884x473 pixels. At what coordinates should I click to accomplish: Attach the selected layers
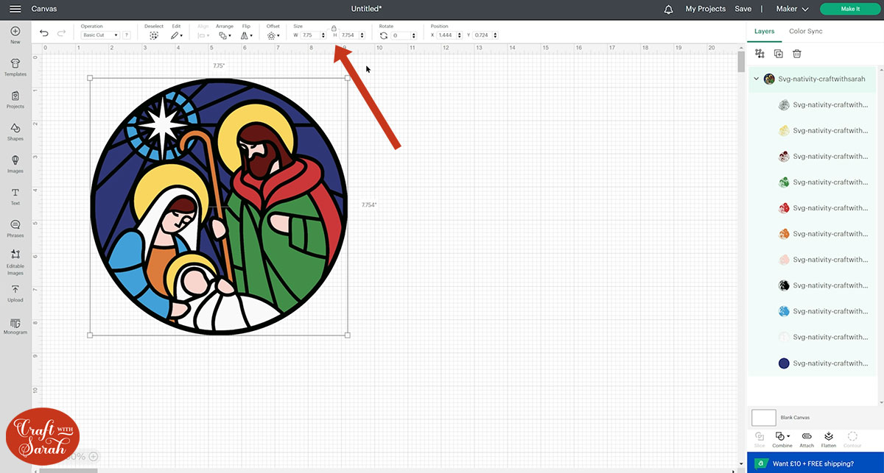807,439
